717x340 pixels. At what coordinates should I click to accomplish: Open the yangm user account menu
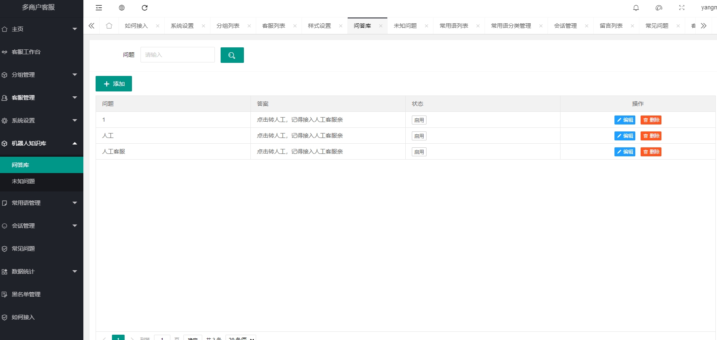(x=709, y=8)
